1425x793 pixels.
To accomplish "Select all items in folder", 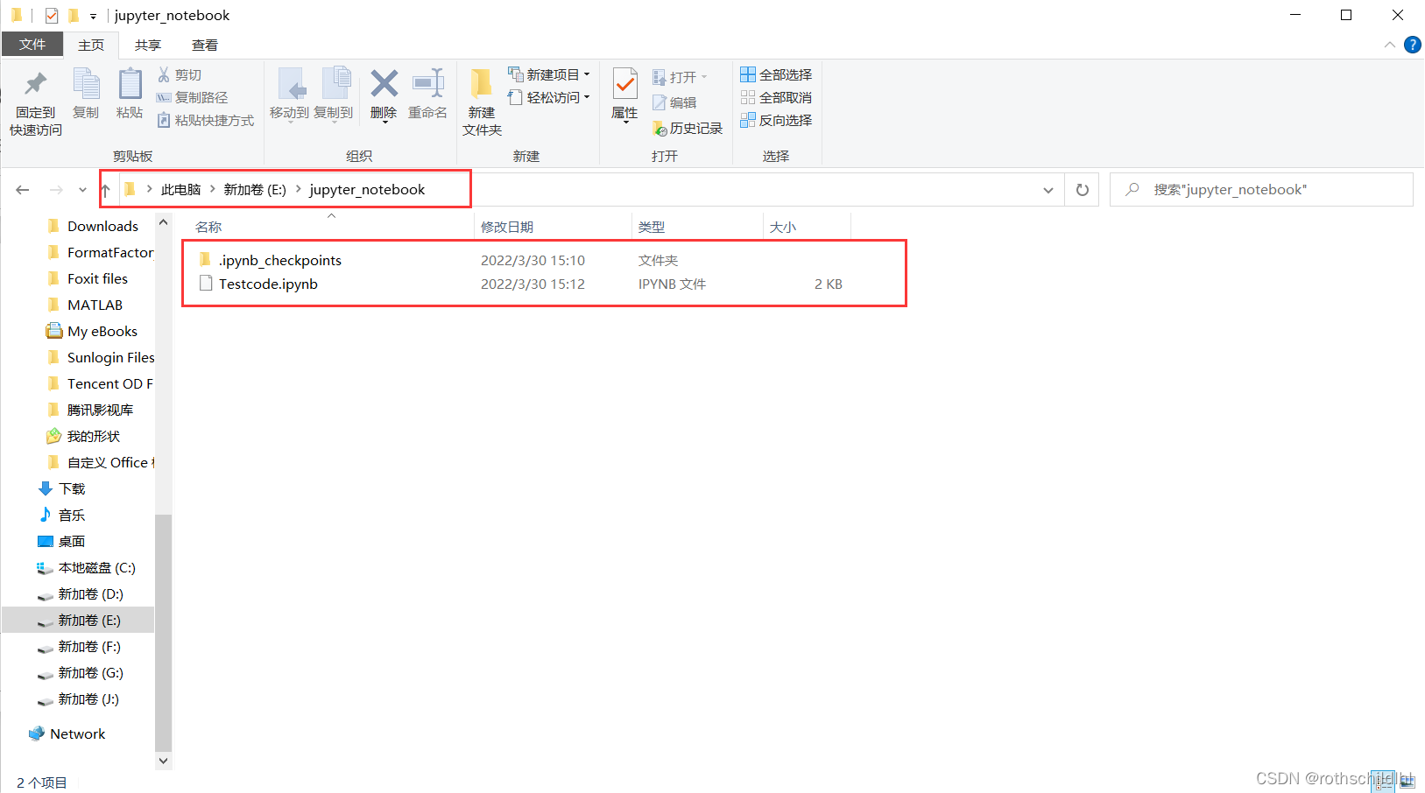I will click(776, 75).
